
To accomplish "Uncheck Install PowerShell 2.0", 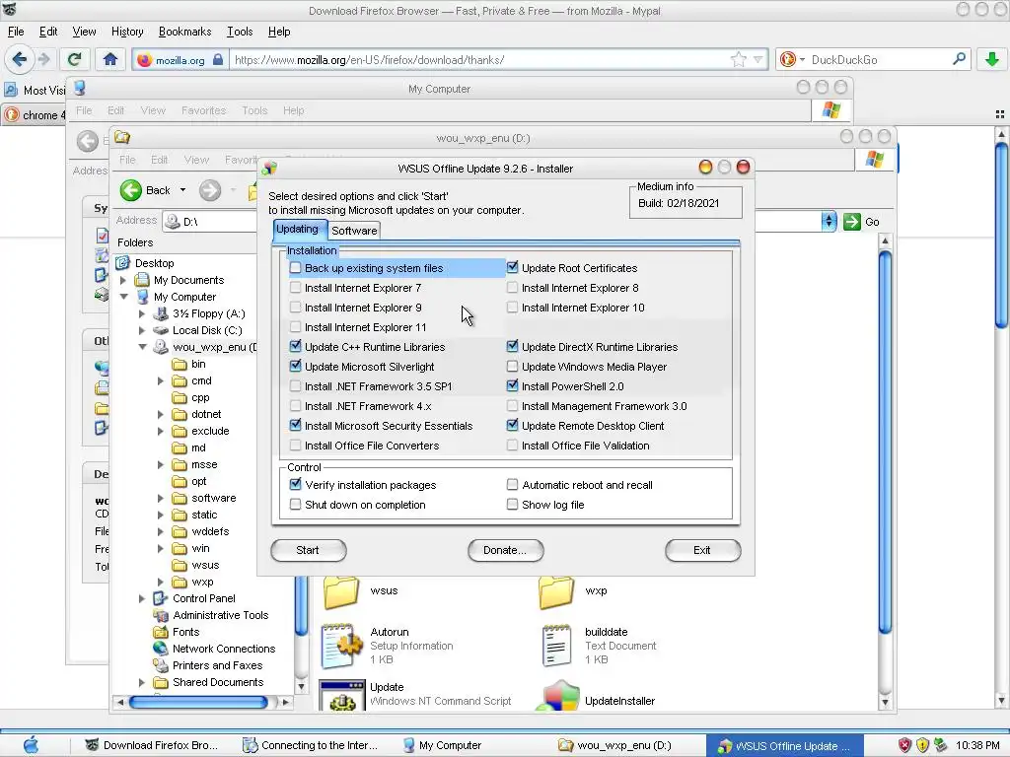I will coord(512,385).
